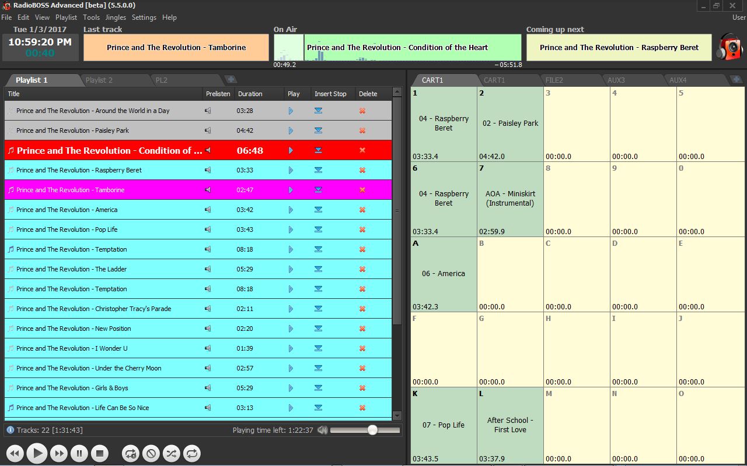Delete Around the World in a Day

362,111
